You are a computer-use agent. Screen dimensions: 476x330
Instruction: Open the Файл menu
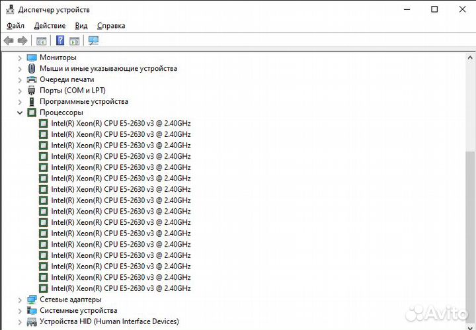15,26
